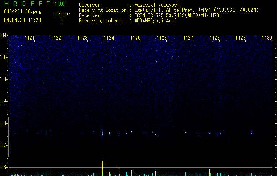Click the 1123 time axis label
This screenshot has width=277, height=176.
pos(82,38)
